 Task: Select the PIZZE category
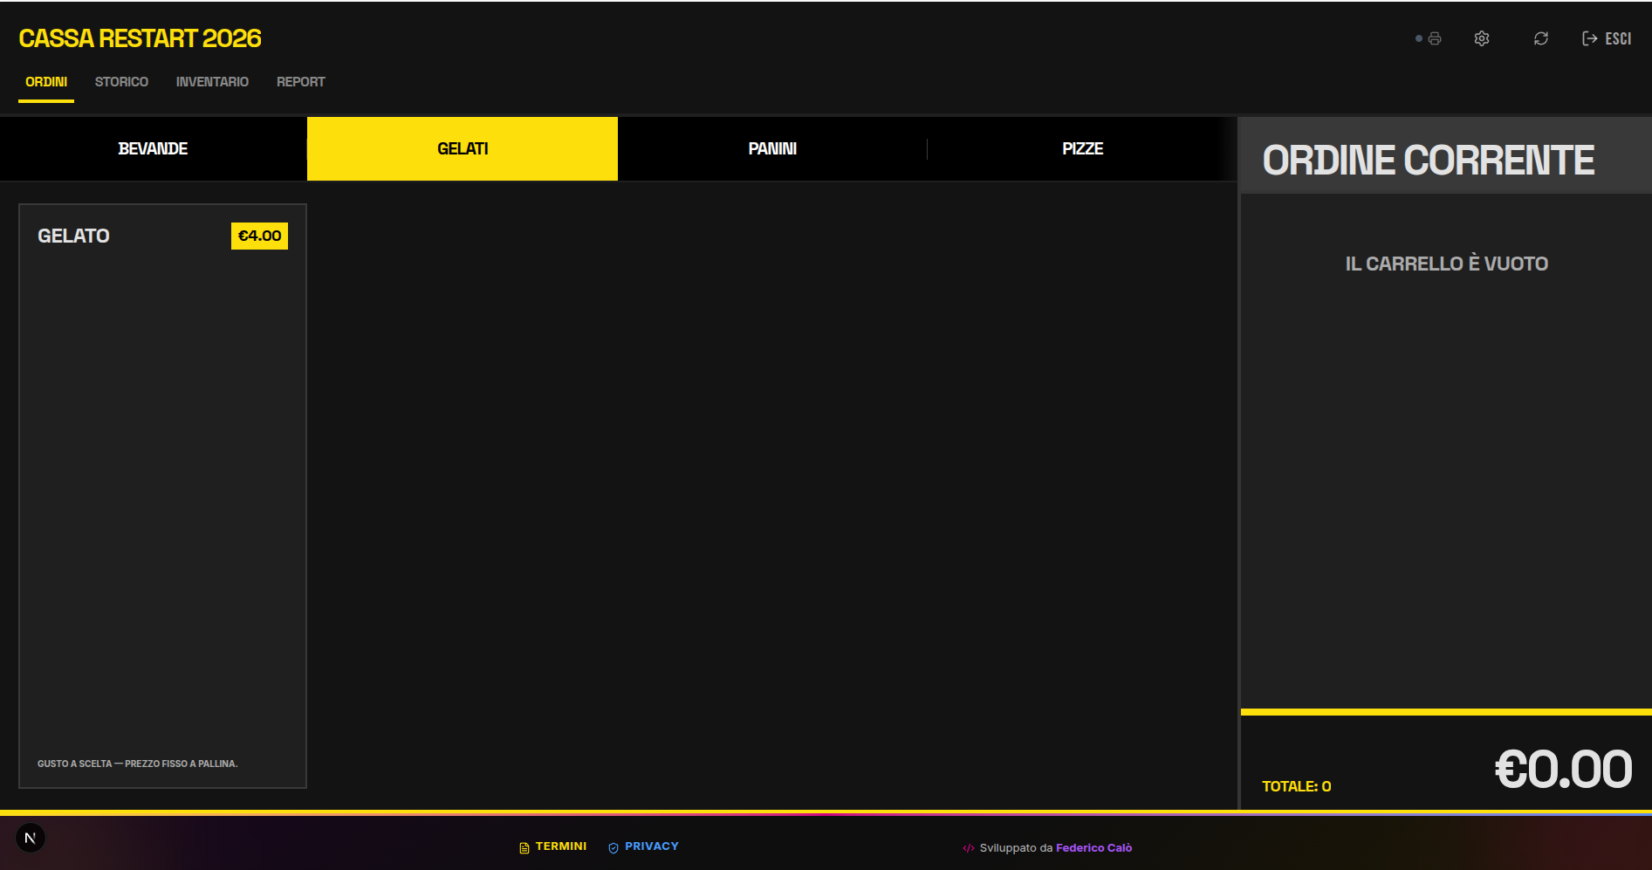pos(1082,148)
